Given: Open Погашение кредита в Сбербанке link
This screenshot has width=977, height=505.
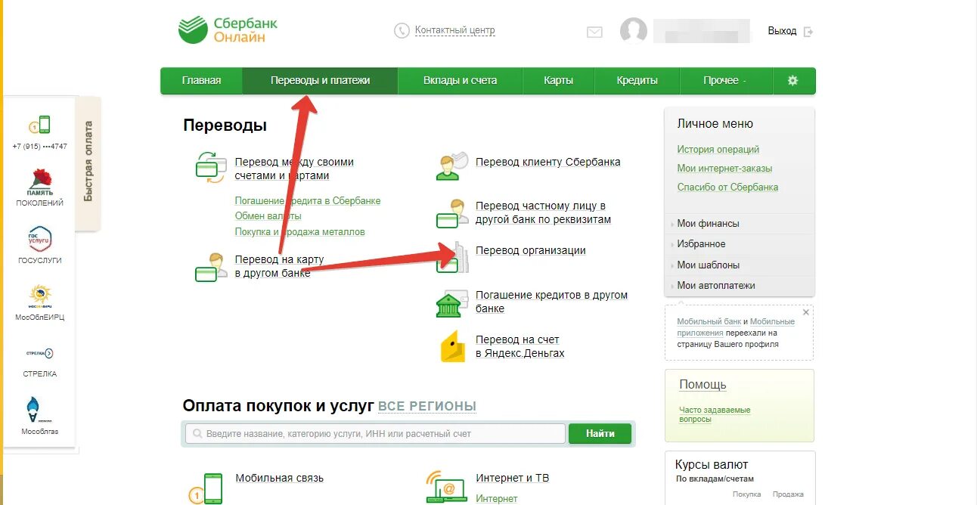Looking at the screenshot, I should click(308, 201).
